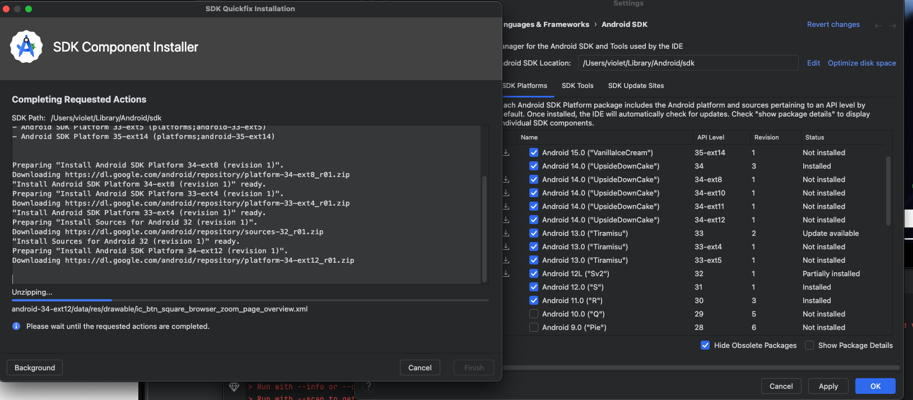Enable Show Package Details

point(809,345)
